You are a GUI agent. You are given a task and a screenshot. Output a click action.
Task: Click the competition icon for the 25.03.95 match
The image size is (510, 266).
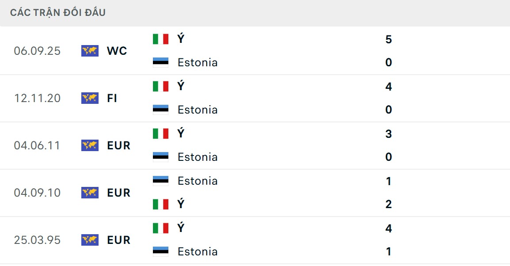90,240
